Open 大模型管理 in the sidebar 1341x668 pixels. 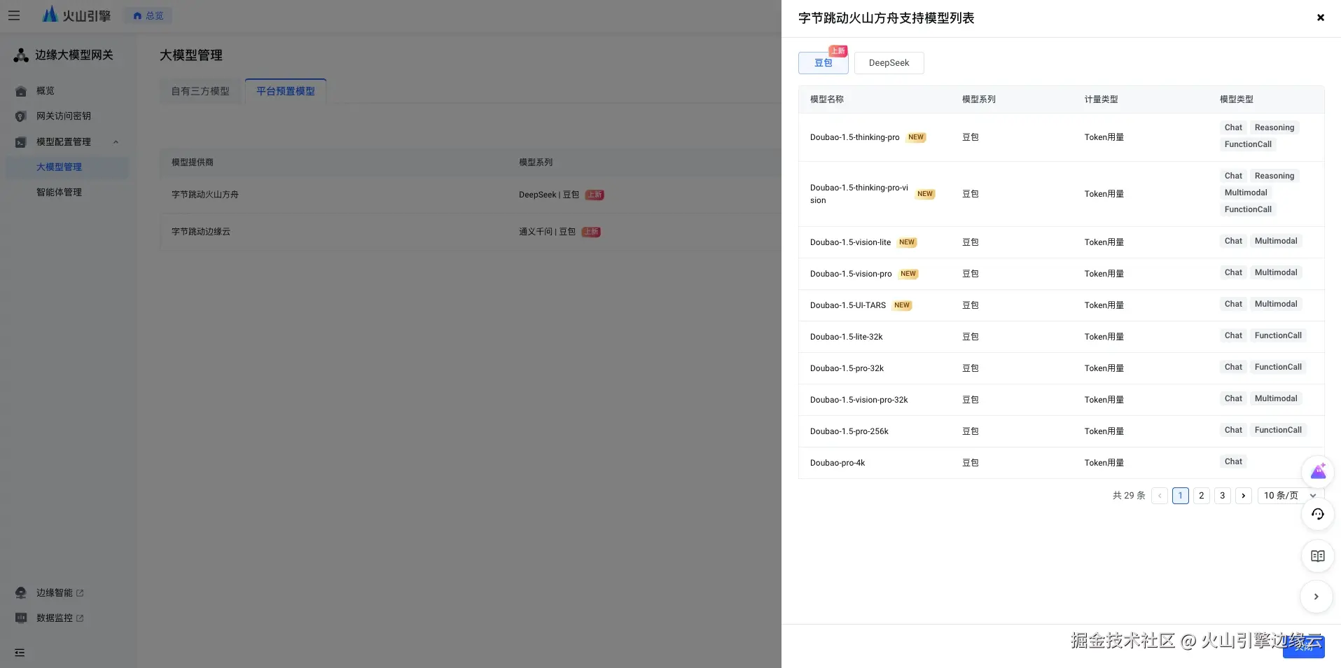coord(67,167)
